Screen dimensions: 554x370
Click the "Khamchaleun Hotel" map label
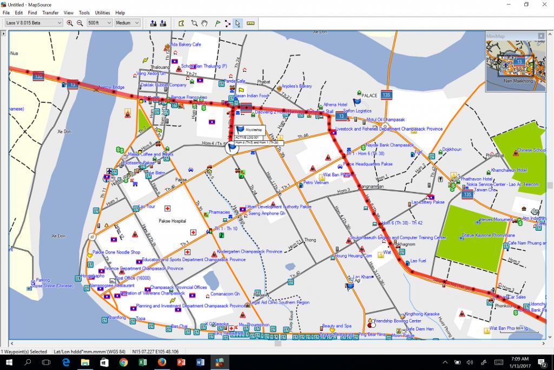509,170
